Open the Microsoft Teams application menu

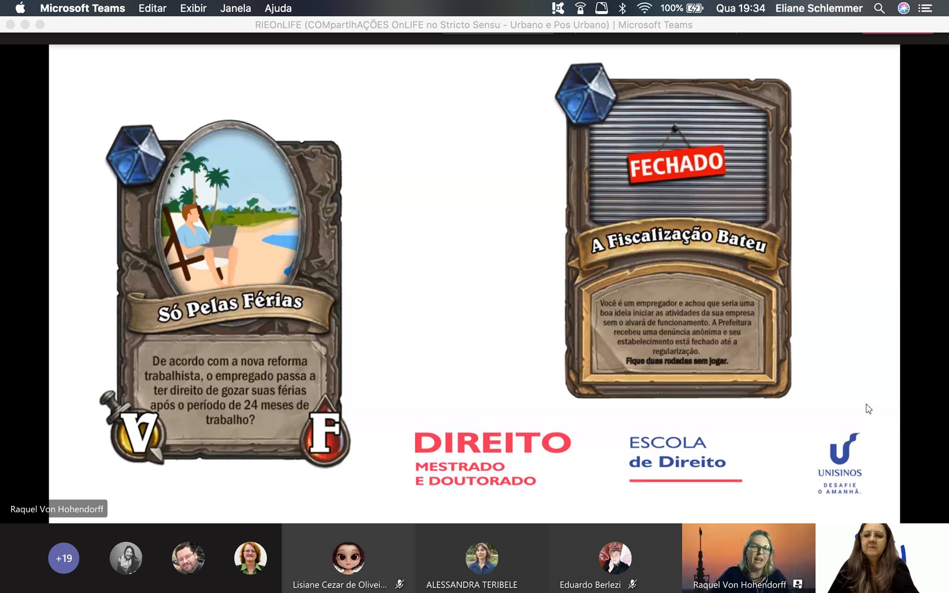click(82, 8)
